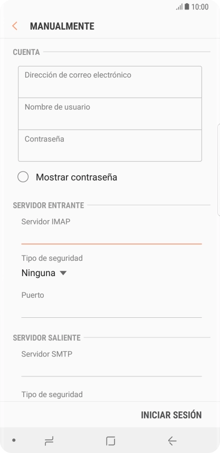Tap the 10:00 clock in status bar
Image resolution: width=220 pixels, height=453 pixels.
tap(200, 7)
